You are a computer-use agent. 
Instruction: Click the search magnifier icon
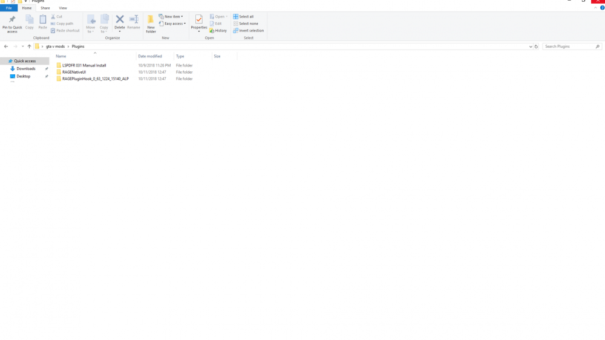point(598,47)
